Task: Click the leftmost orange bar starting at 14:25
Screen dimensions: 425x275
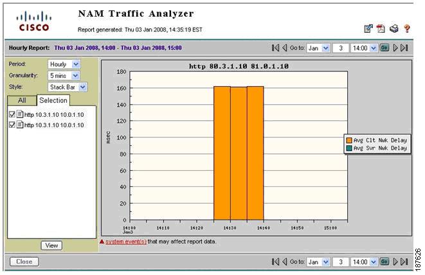Action: (x=222, y=154)
